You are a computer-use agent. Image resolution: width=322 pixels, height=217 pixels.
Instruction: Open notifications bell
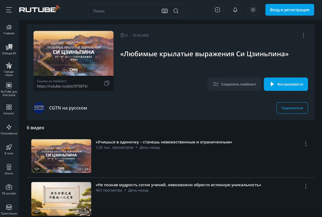click(x=235, y=10)
